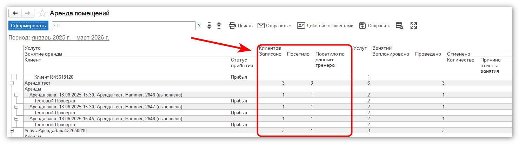519x144 pixels.
Task: Click the Статус прибытия header
Action: tap(242, 63)
